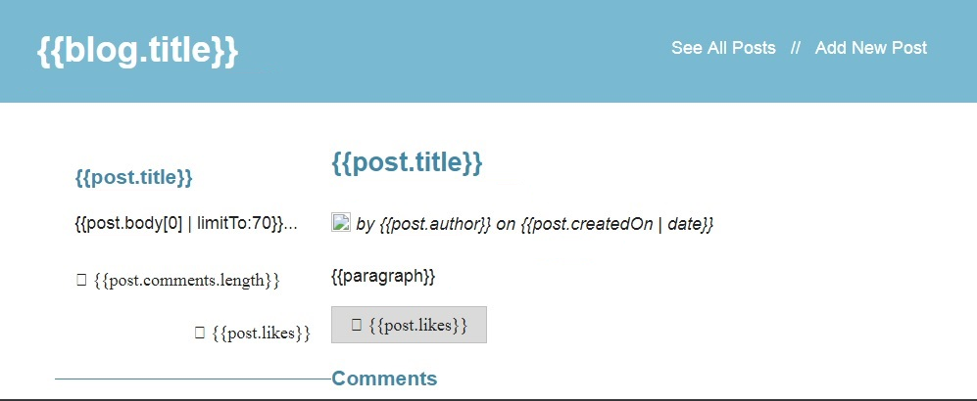This screenshot has width=977, height=401.
Task: Click the sidebar {{post.likes}} counter text
Action: click(261, 334)
